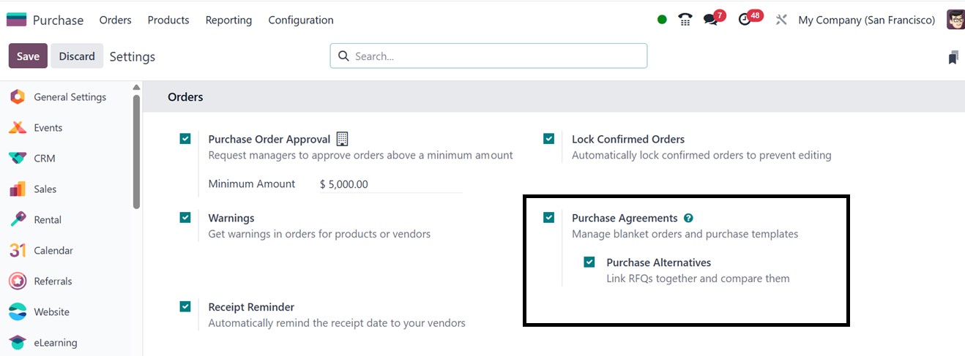The image size is (965, 356).
Task: Open the VoIP phone icon
Action: [685, 20]
